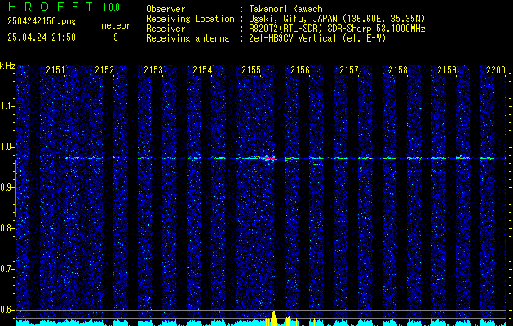Click the vertical echo spike at 2152

pyautogui.click(x=117, y=159)
